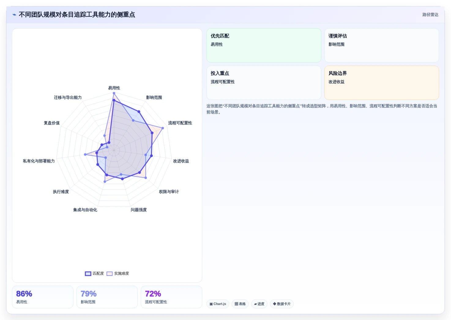This screenshot has width=451, height=320.
Task: Click the 79% 影响范围 stat card
Action: (107, 297)
